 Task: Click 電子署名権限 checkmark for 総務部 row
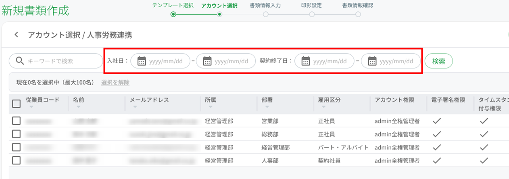(x=436, y=134)
